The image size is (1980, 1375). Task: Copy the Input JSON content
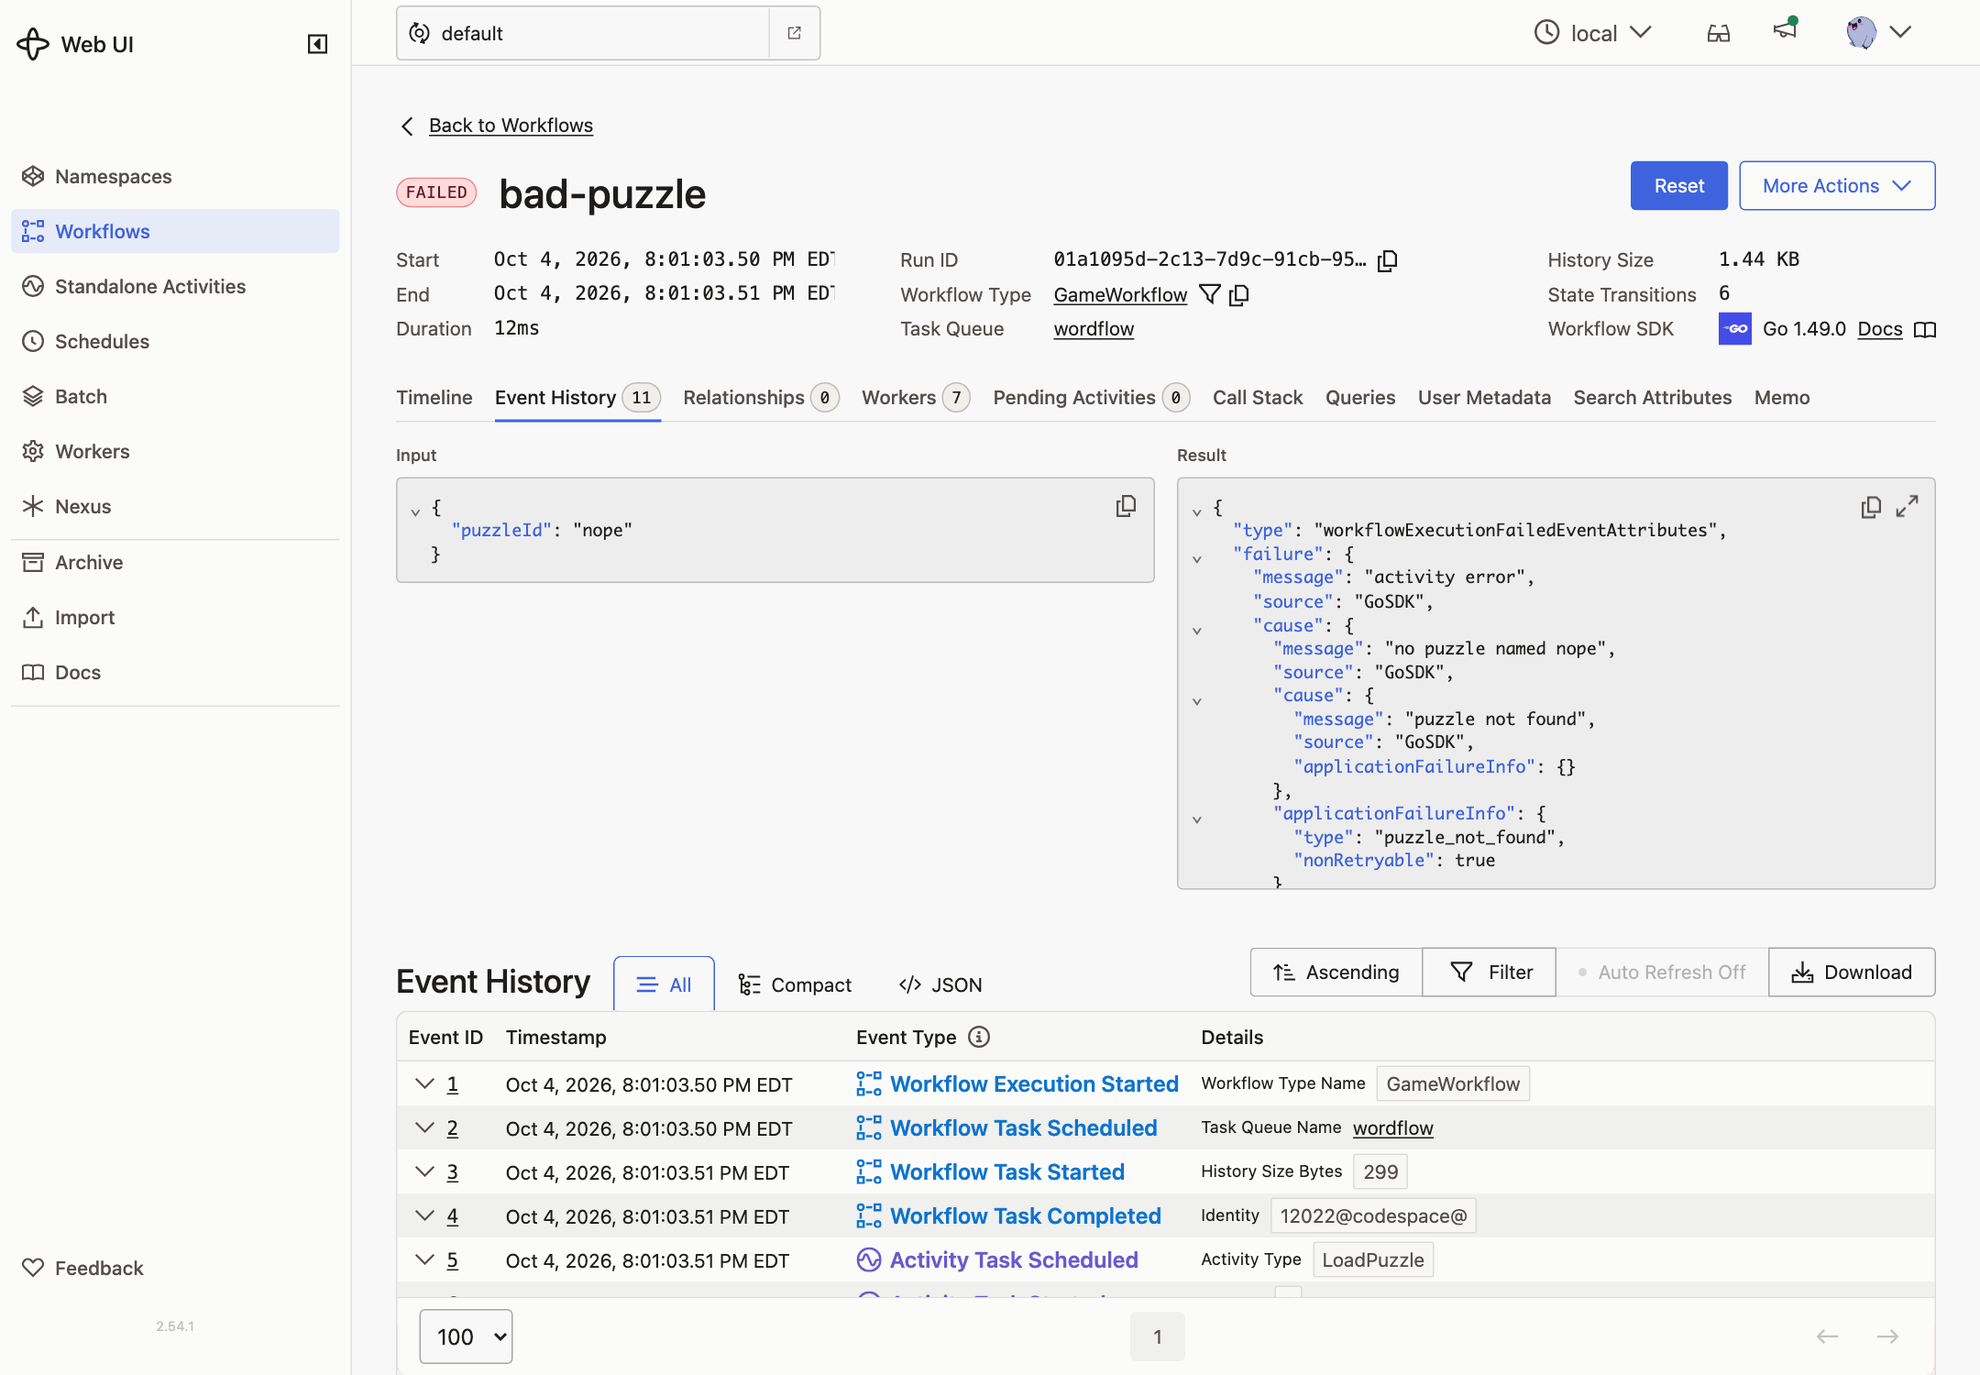point(1126,506)
